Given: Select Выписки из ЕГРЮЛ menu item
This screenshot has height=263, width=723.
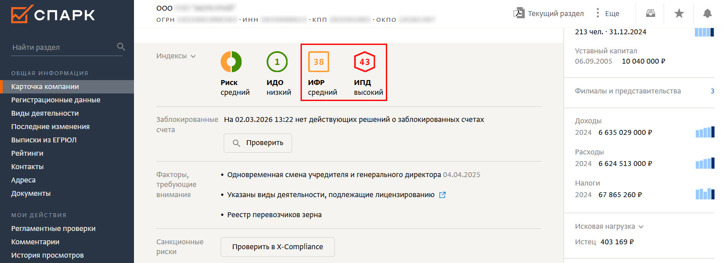Looking at the screenshot, I should tap(44, 140).
